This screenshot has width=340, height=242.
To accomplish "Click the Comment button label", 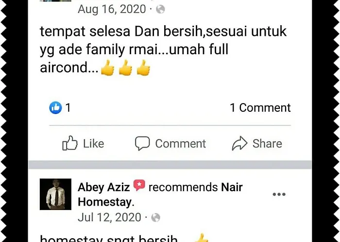I will 180,143.
